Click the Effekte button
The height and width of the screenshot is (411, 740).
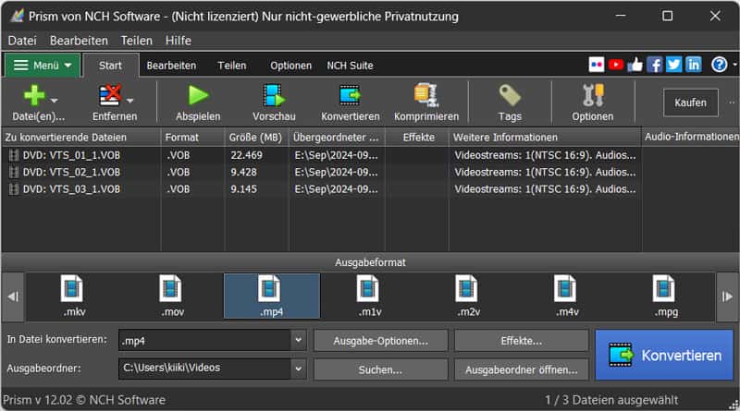(x=522, y=341)
